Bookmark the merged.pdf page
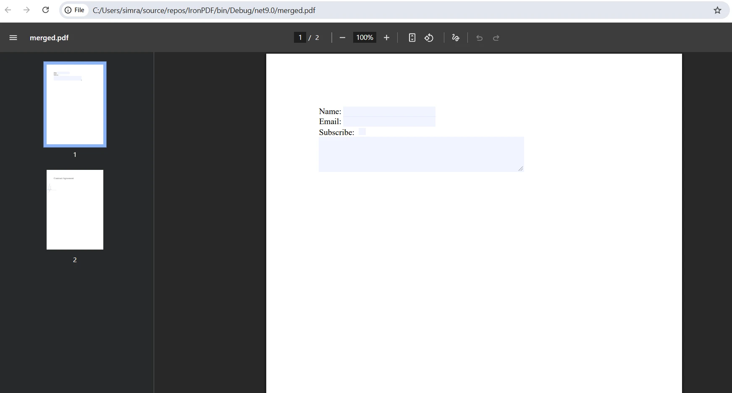 point(718,10)
